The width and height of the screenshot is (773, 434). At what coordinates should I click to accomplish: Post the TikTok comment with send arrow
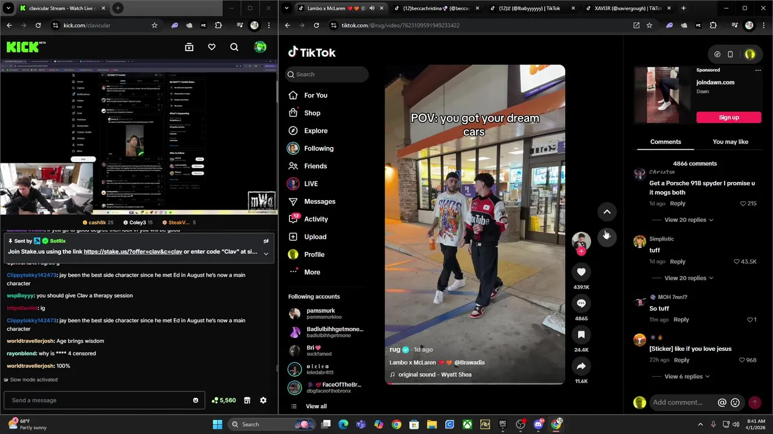click(754, 403)
